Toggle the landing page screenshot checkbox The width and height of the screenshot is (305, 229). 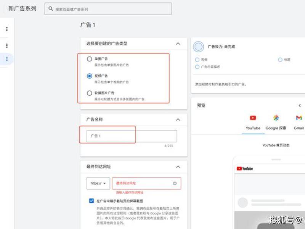(x=91, y=201)
